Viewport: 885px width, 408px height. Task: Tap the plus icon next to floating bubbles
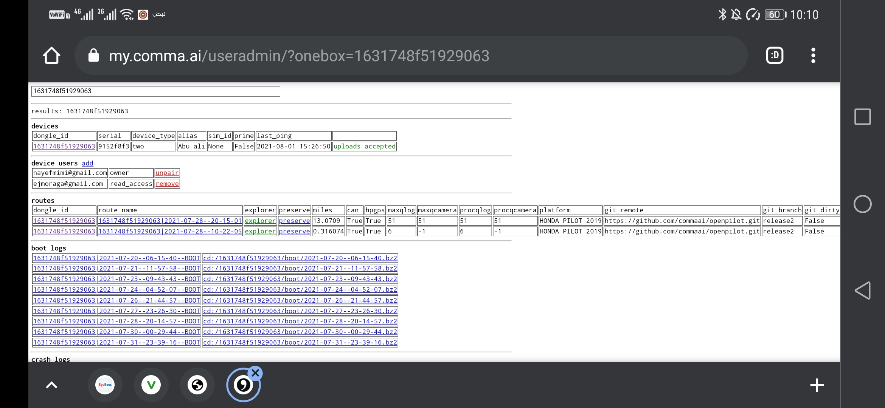point(817,385)
